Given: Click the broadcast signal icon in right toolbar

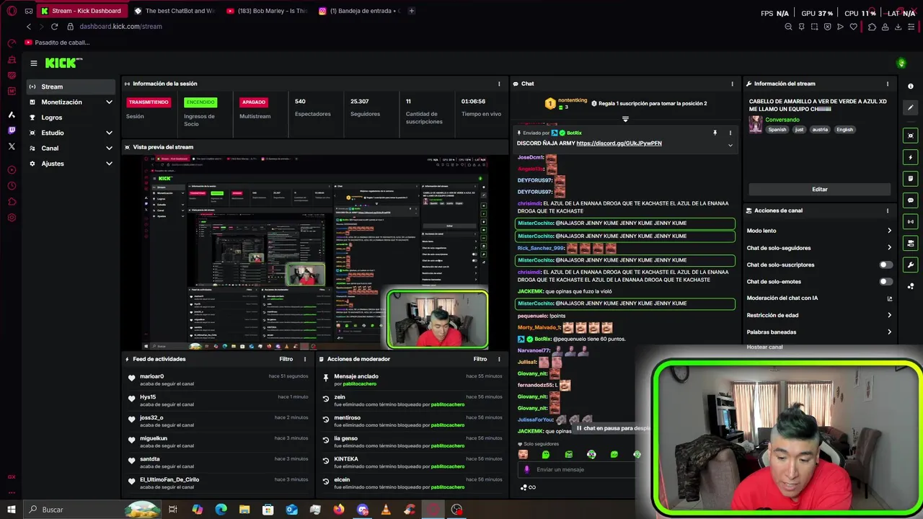Looking at the screenshot, I should point(911,222).
